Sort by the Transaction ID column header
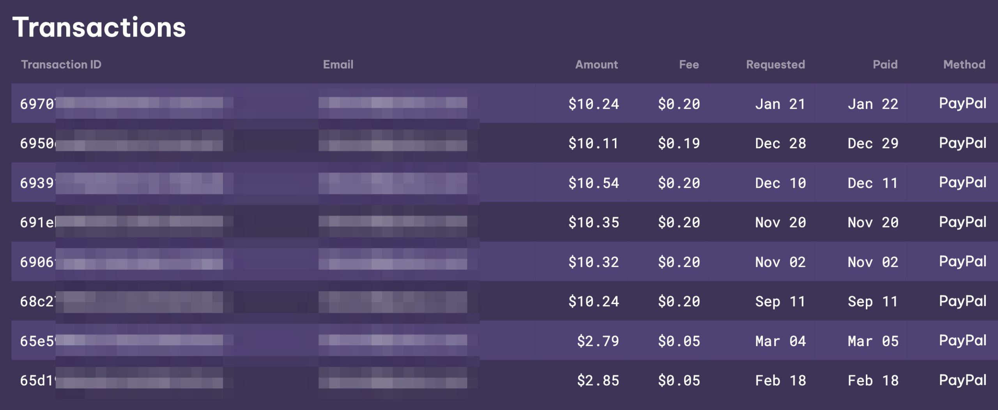The height and width of the screenshot is (410, 998). tap(61, 65)
